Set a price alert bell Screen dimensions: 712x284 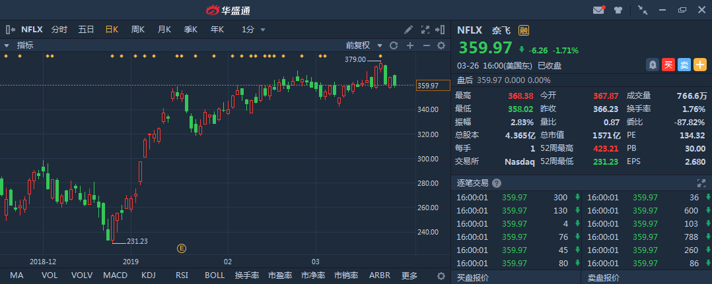pyautogui.click(x=653, y=65)
